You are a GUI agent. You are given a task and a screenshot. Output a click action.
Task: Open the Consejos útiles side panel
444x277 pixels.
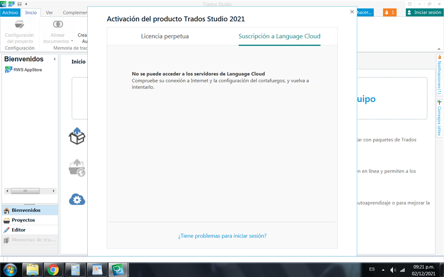(439, 118)
